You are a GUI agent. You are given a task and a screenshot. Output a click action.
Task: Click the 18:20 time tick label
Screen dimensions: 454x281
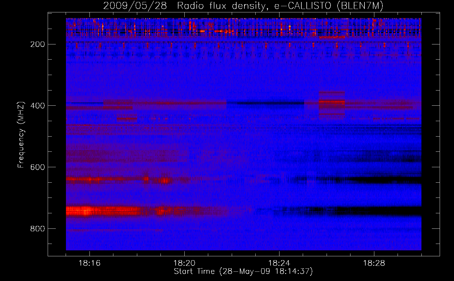(x=184, y=263)
